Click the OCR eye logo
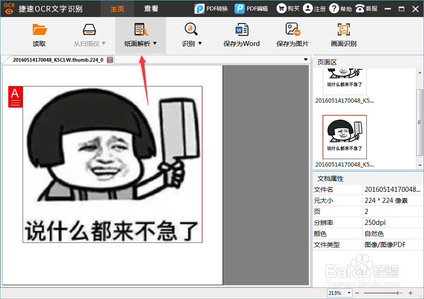424x299 pixels. click(x=9, y=9)
